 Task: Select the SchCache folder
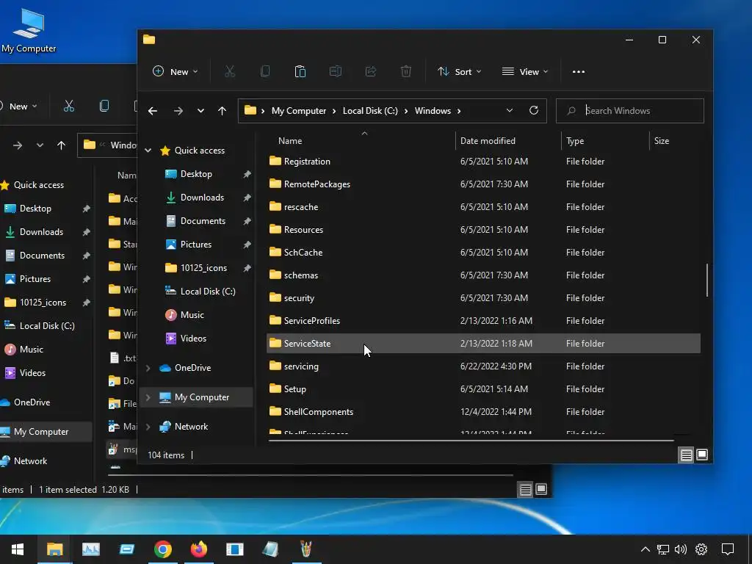[483, 253]
